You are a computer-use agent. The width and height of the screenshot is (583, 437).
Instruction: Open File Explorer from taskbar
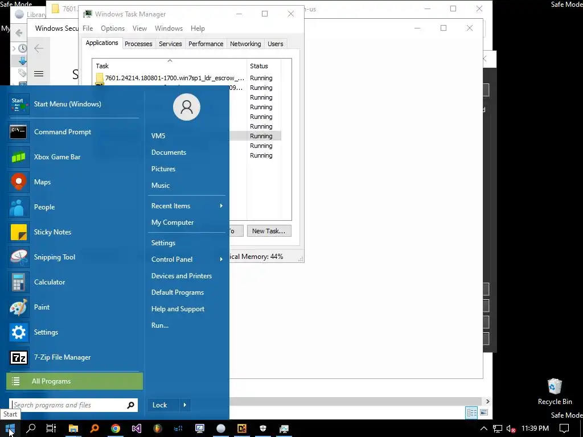[x=73, y=428]
